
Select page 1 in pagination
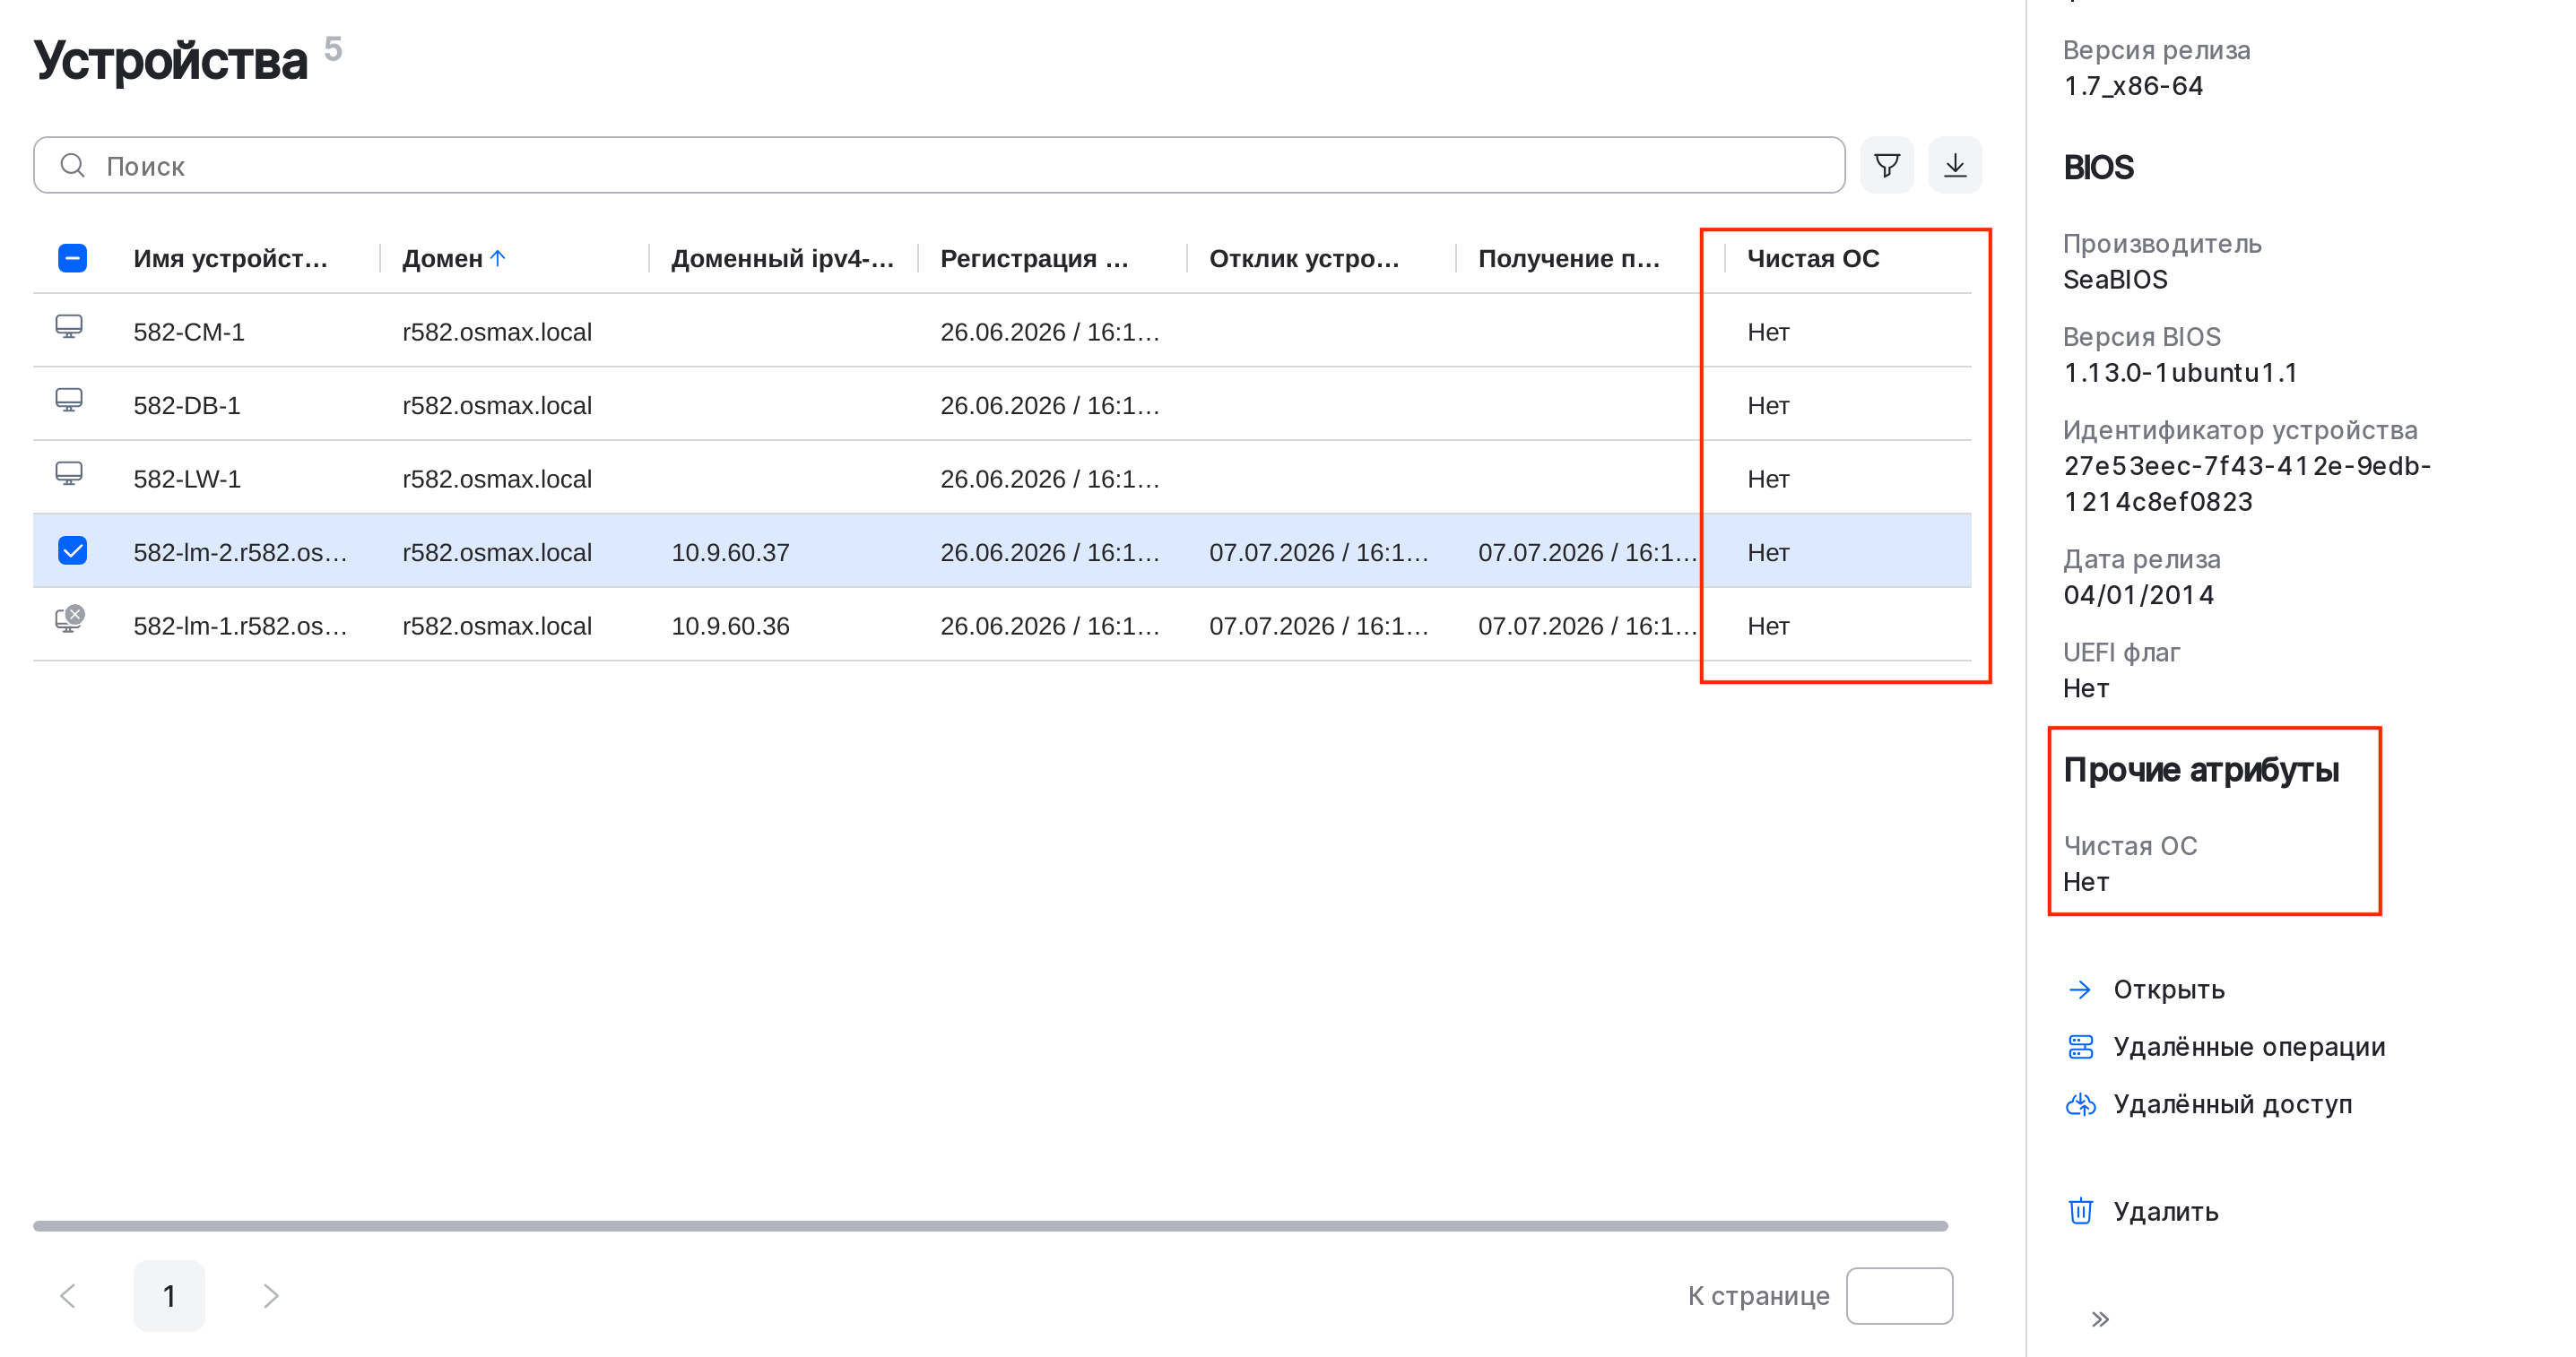coord(169,1296)
